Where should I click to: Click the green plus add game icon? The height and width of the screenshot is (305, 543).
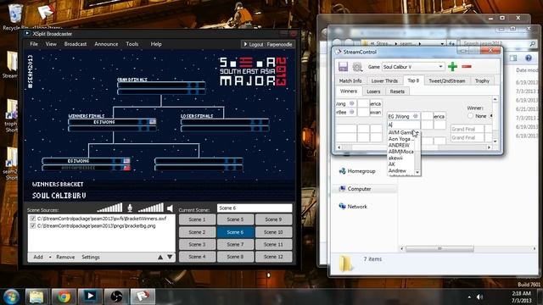coord(452,66)
